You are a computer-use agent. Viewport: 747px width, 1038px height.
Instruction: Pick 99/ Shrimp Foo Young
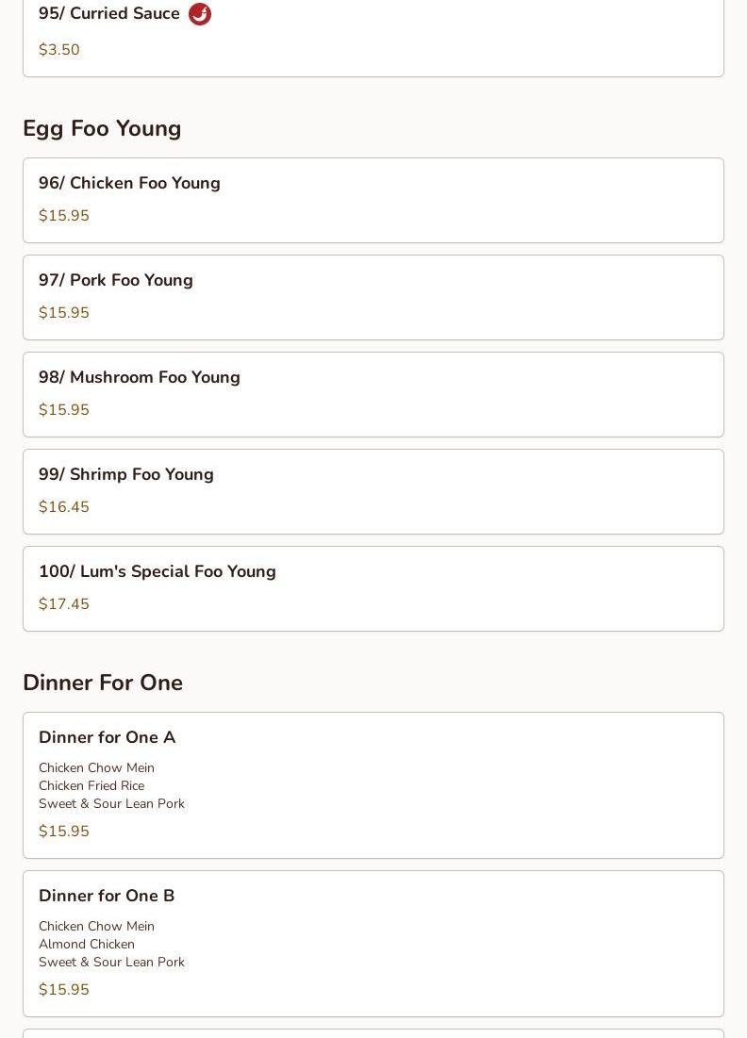point(126,475)
